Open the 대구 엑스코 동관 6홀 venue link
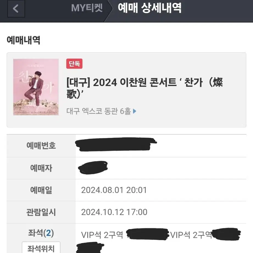This screenshot has height=253, width=253. point(99,111)
